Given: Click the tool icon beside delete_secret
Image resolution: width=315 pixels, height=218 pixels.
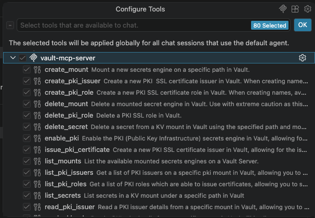Looking at the screenshot, I should click(37, 126).
